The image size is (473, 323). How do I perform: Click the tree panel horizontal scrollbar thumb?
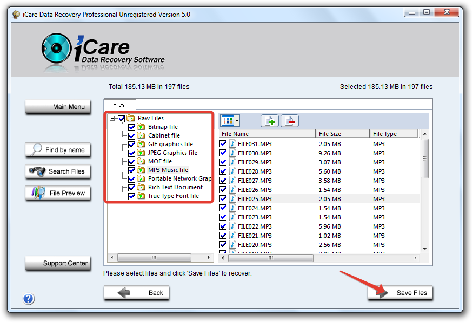pyautogui.click(x=154, y=257)
